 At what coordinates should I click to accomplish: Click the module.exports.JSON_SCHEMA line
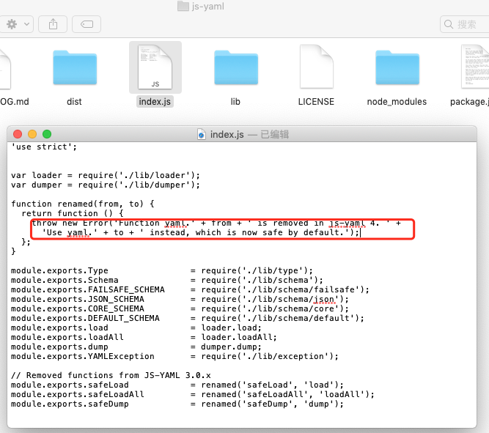click(x=180, y=299)
